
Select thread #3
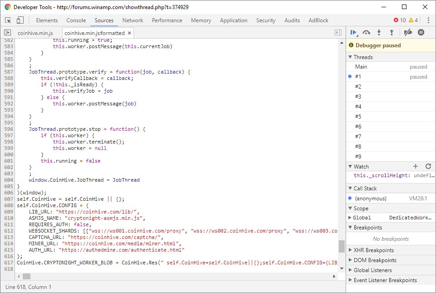click(391, 96)
